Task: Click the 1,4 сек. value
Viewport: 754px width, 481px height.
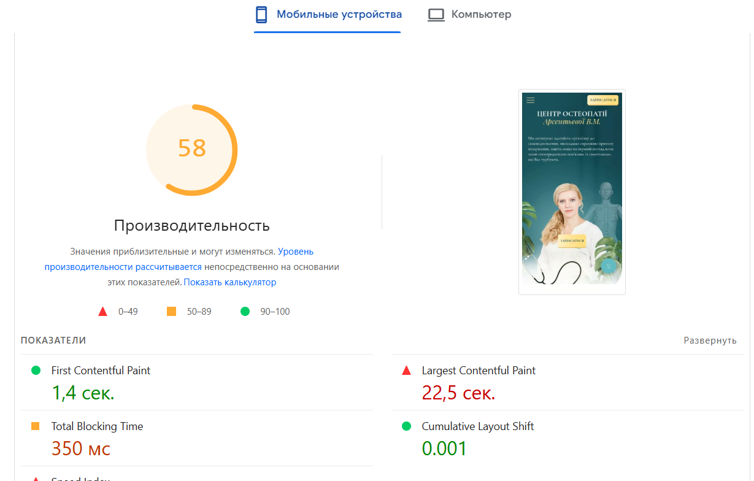Action: [83, 393]
